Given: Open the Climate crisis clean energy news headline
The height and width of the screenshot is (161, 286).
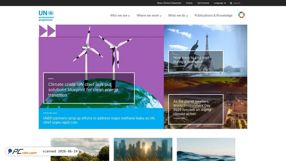Looking at the screenshot, I should [83, 90].
